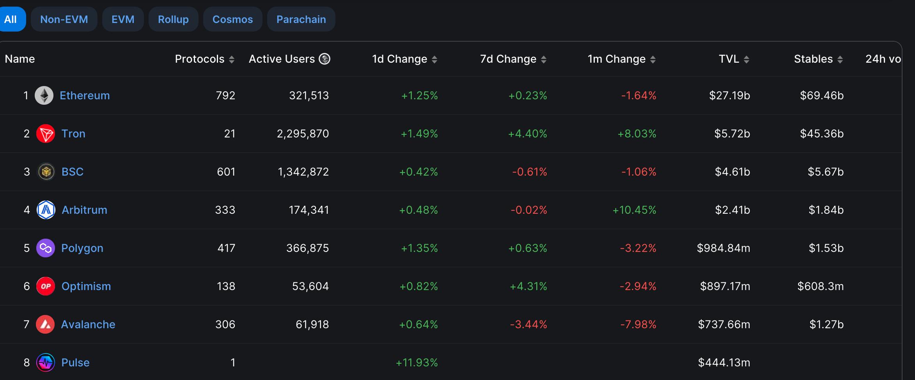Viewport: 915px width, 380px height.
Task: Click the Active Users help icon
Action: coord(325,59)
